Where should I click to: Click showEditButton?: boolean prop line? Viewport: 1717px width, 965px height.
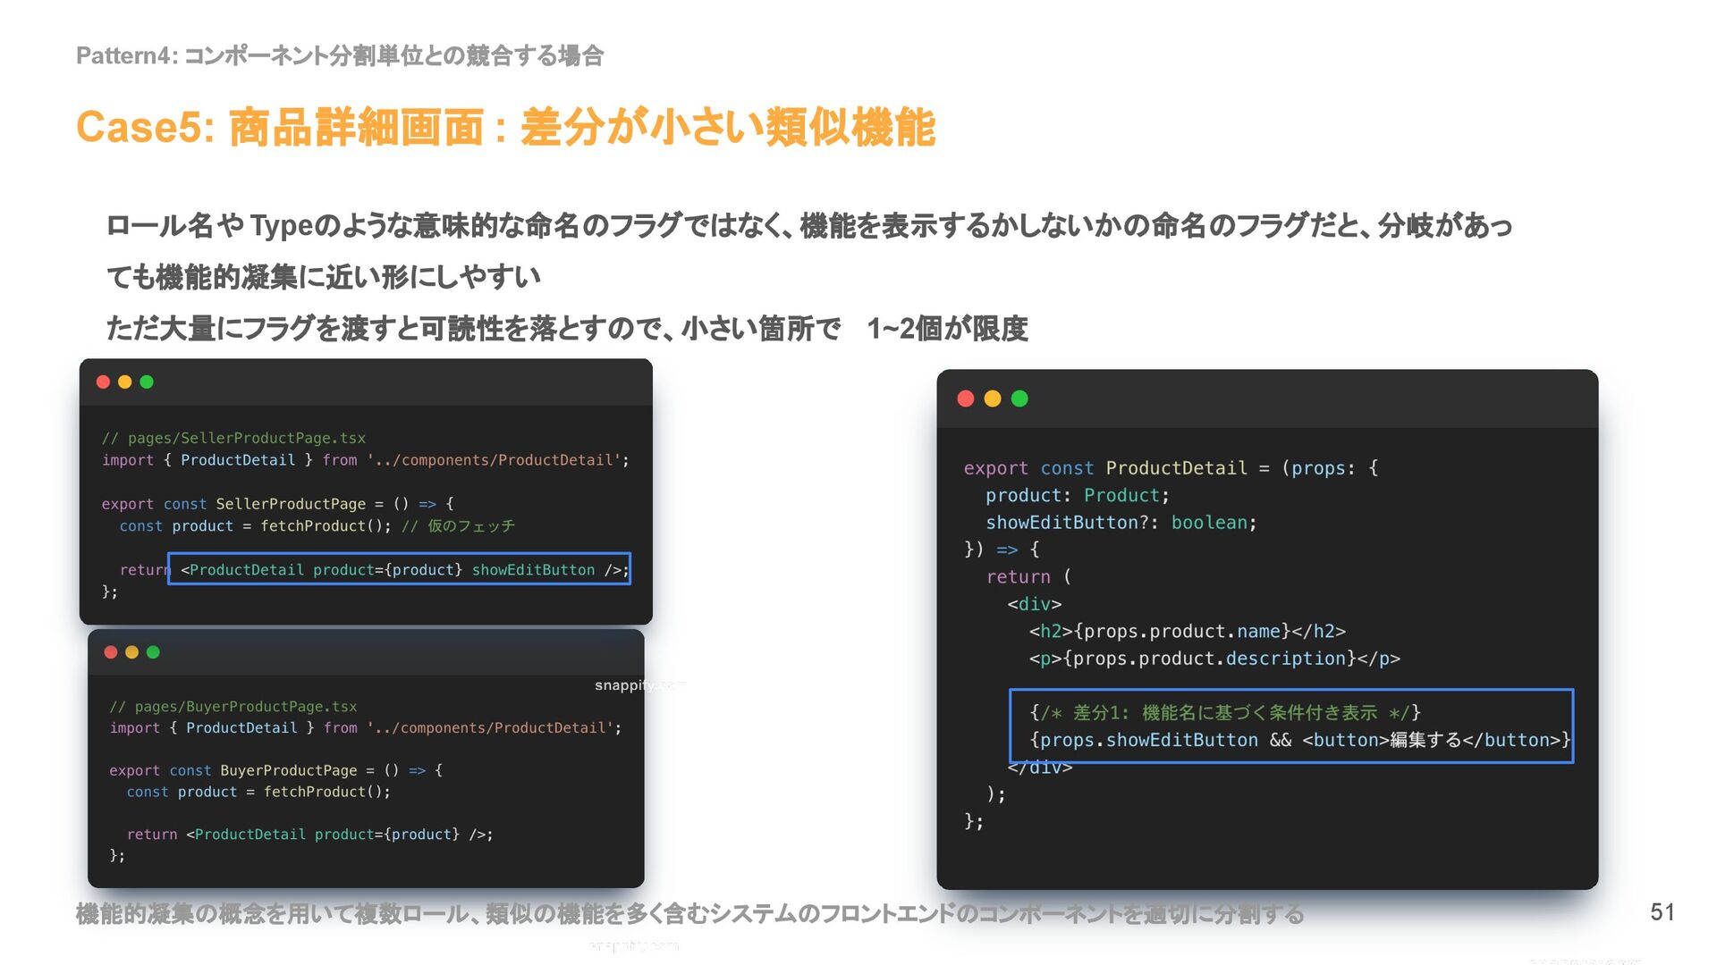coord(1121,523)
